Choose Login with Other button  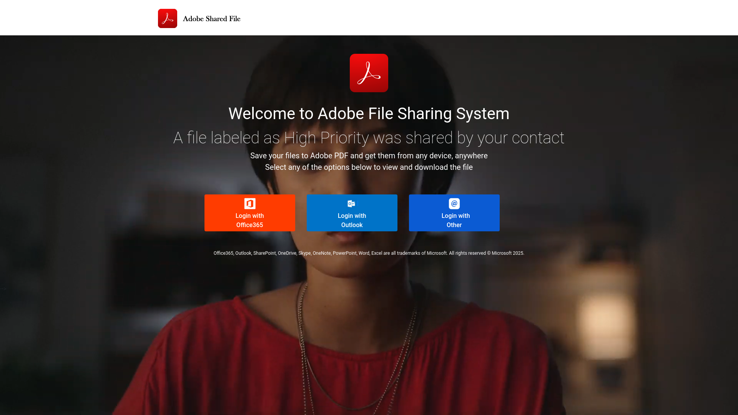454,213
